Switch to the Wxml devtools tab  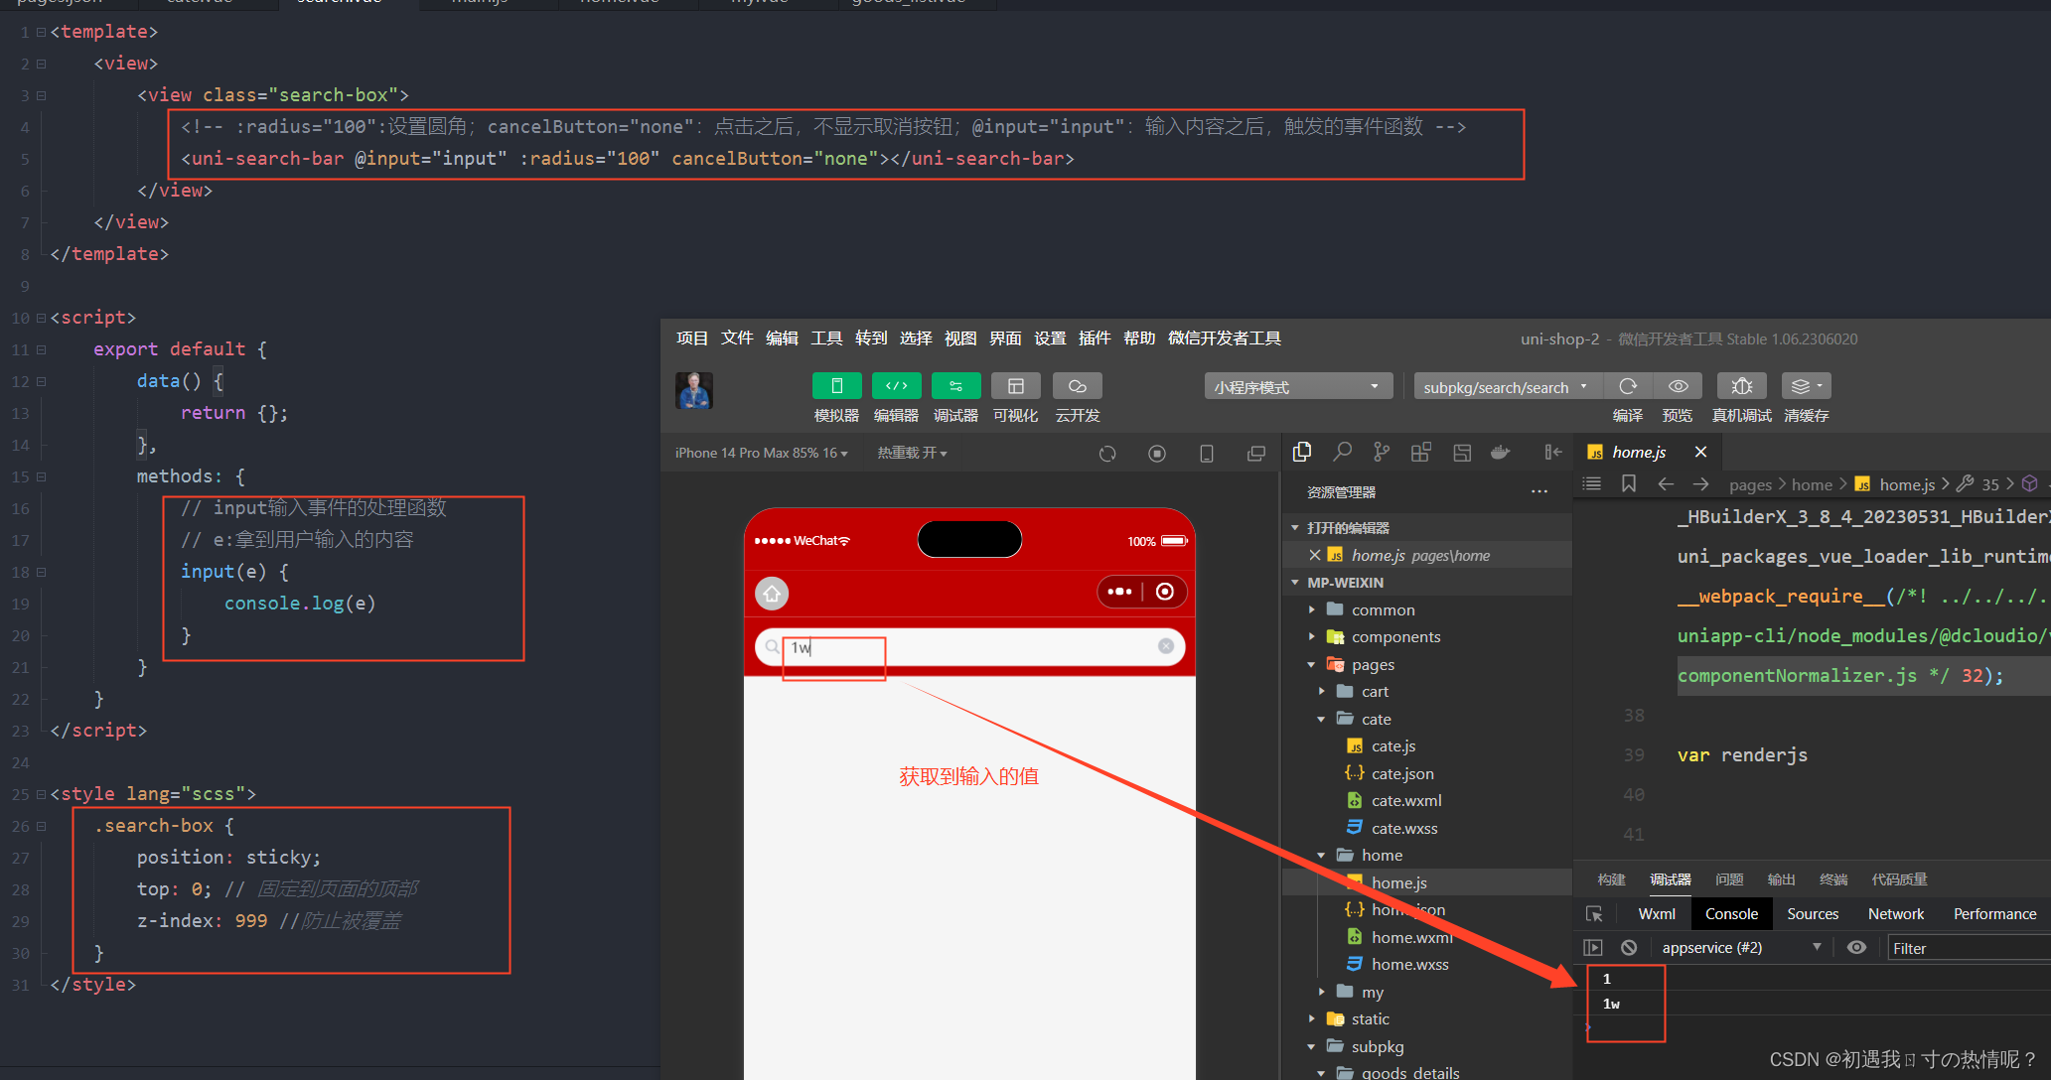click(1657, 914)
